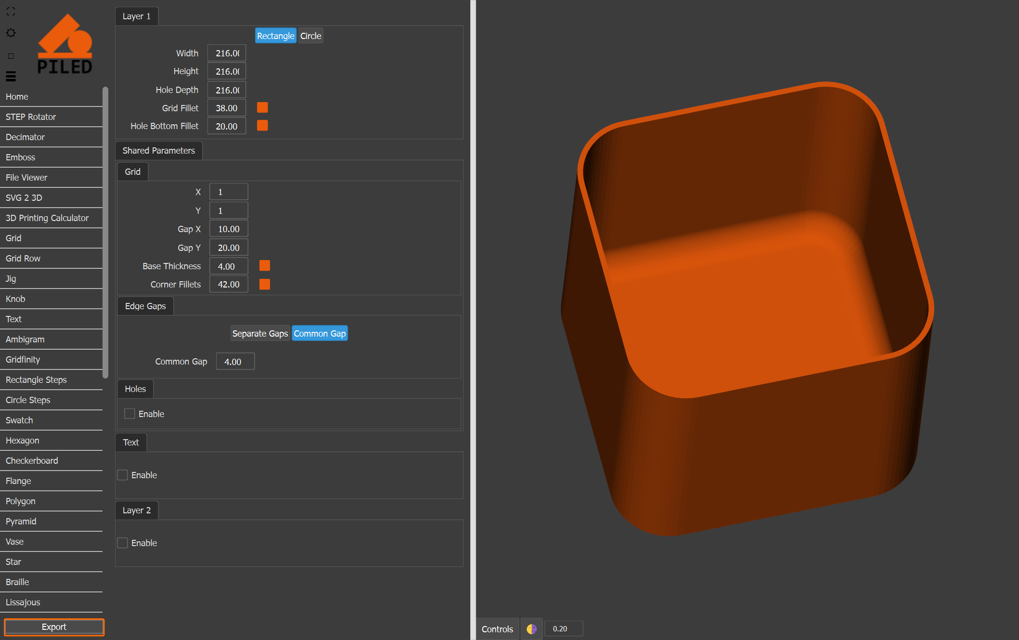Open SVG 2 3D tool
Image resolution: width=1019 pixels, height=640 pixels.
51,198
